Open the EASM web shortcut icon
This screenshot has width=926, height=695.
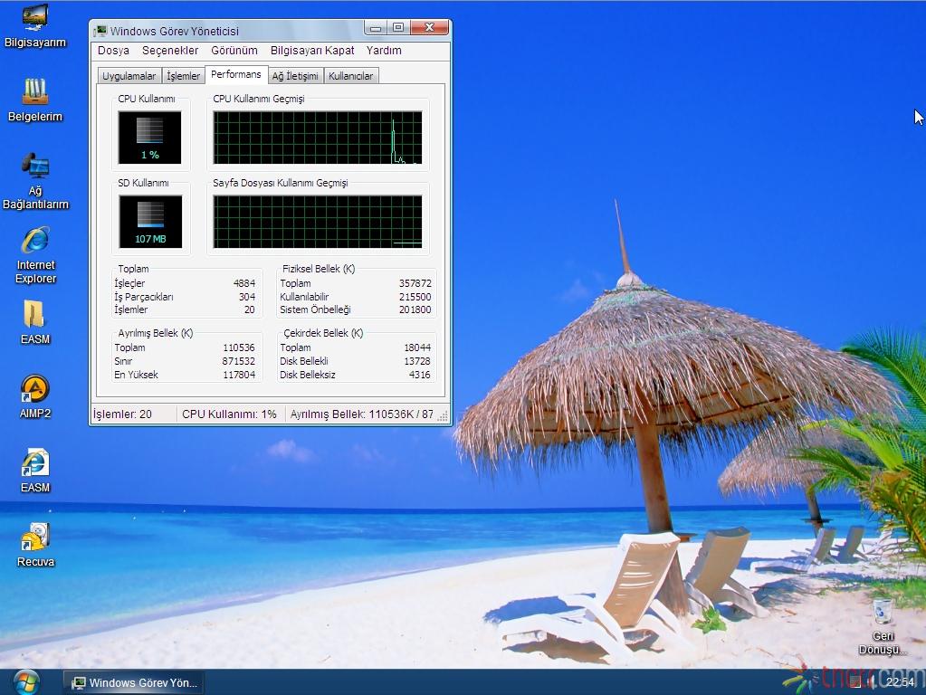click(x=34, y=471)
